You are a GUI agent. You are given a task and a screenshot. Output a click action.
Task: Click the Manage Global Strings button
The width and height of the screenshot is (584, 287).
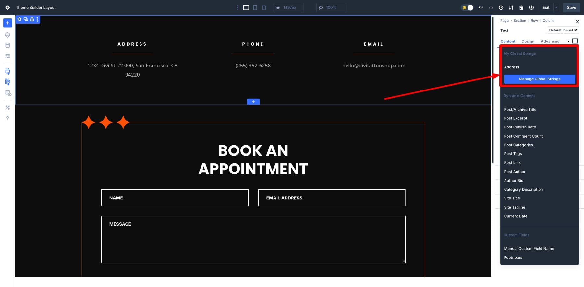pos(539,79)
